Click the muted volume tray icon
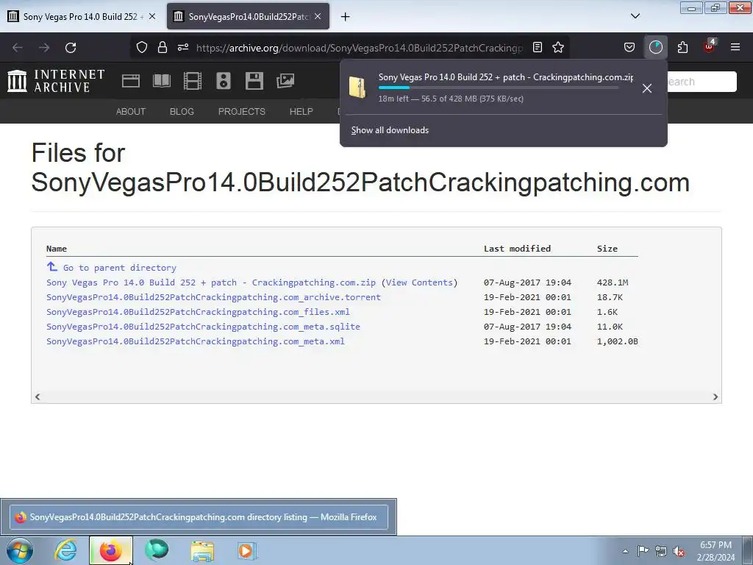This screenshot has height=565, width=753. 679,551
